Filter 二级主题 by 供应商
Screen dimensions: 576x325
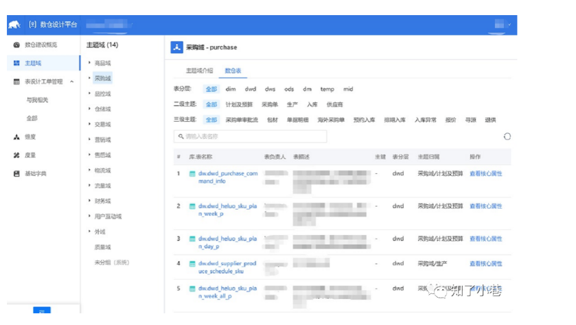(334, 104)
